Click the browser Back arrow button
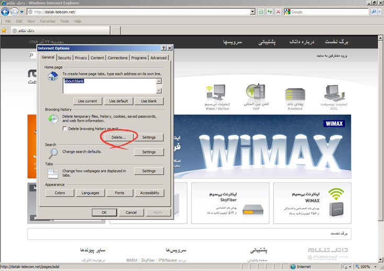Image resolution: width=384 pixels, height=271 pixels. 5,11
